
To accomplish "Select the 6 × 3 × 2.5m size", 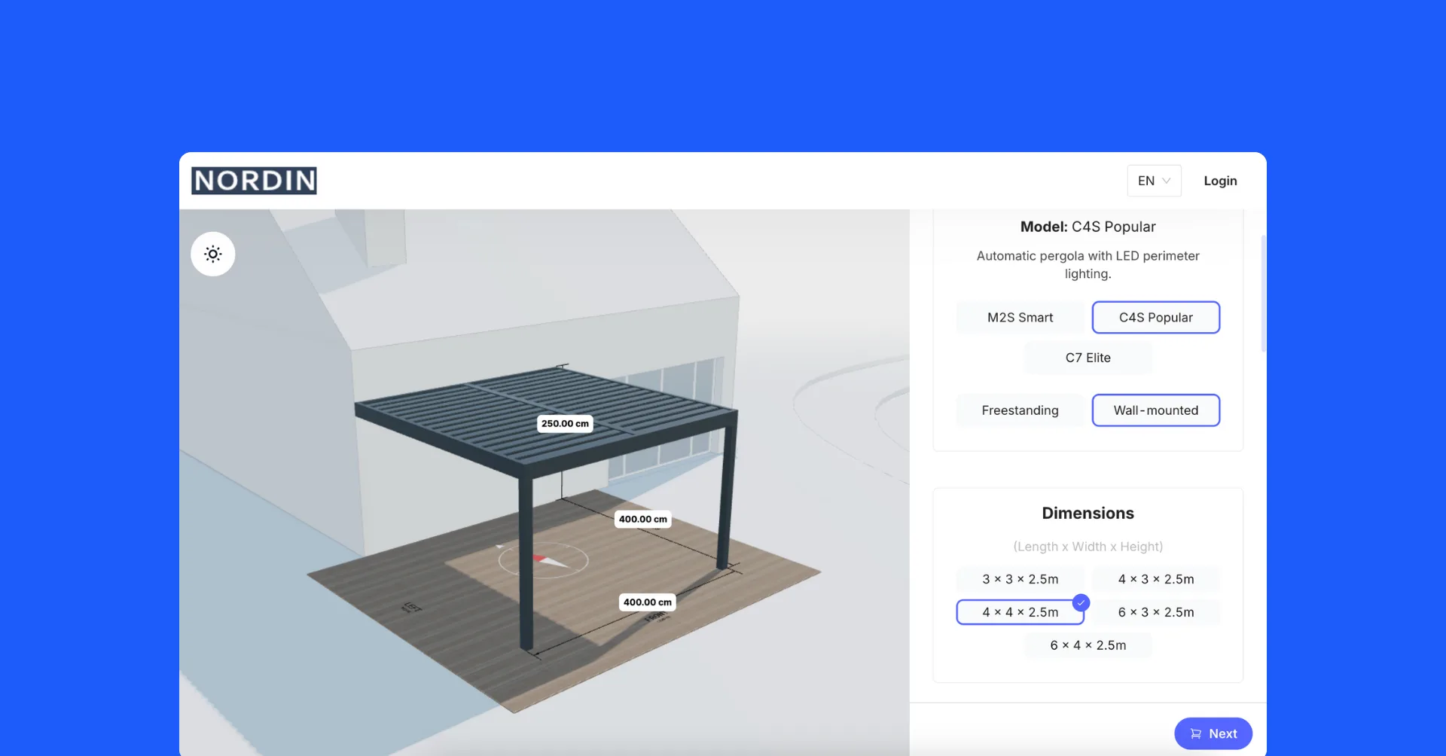I will click(x=1155, y=612).
